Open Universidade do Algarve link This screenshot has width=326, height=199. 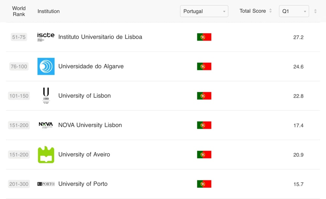pyautogui.click(x=91, y=66)
